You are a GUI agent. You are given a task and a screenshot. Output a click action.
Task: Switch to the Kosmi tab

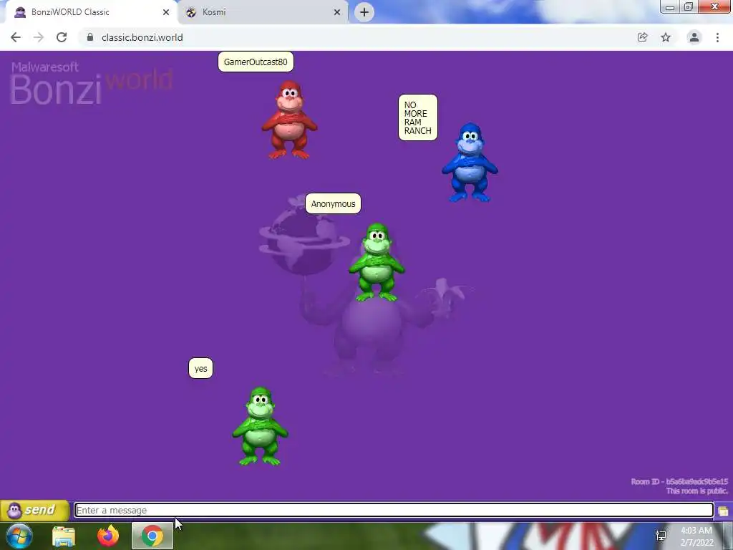[263, 12]
